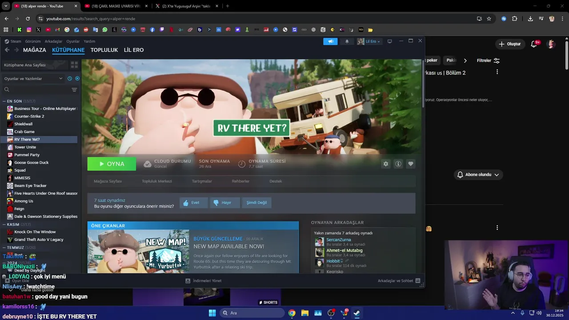This screenshot has height=320, width=569.
Task: Switch to the MAĞAZA tab
Action: click(35, 50)
